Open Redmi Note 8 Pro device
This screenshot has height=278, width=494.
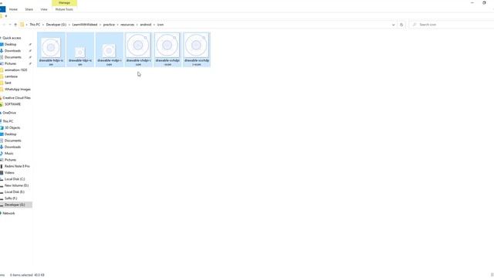point(17,166)
